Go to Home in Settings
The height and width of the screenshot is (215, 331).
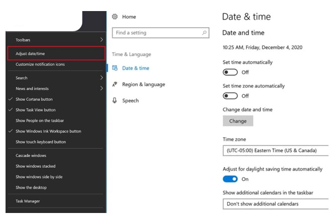tap(129, 17)
